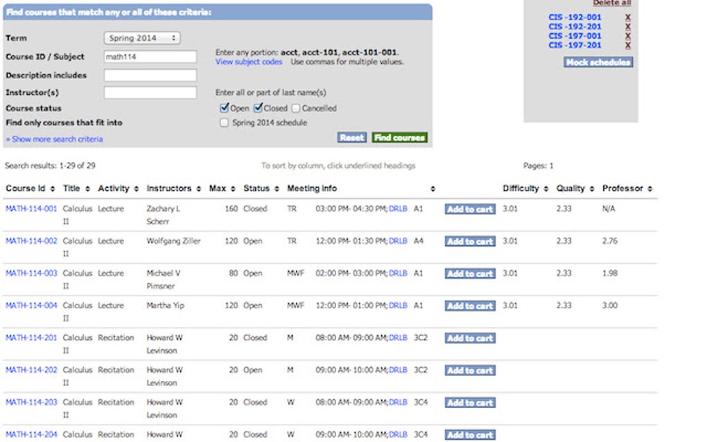Screen dimensions: 707x442
Task: Check the Spring 2014 schedule fit checkbox
Action: [x=224, y=123]
